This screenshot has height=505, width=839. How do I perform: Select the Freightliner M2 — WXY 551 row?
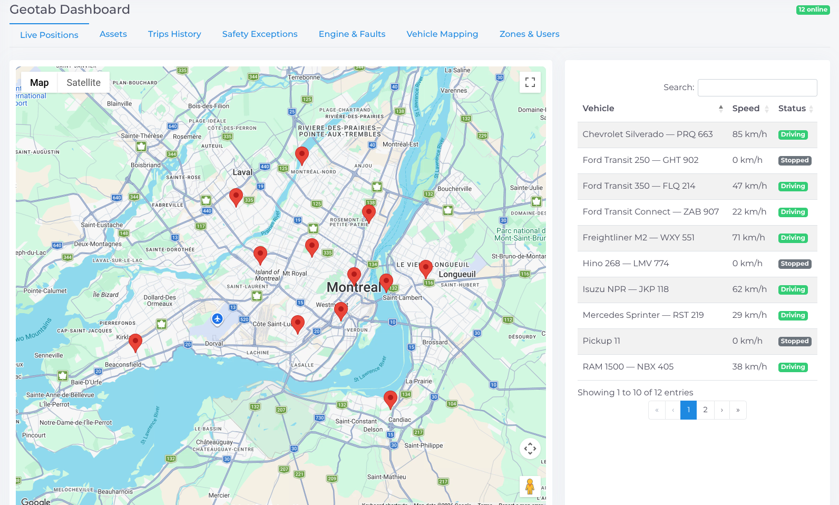(x=697, y=238)
